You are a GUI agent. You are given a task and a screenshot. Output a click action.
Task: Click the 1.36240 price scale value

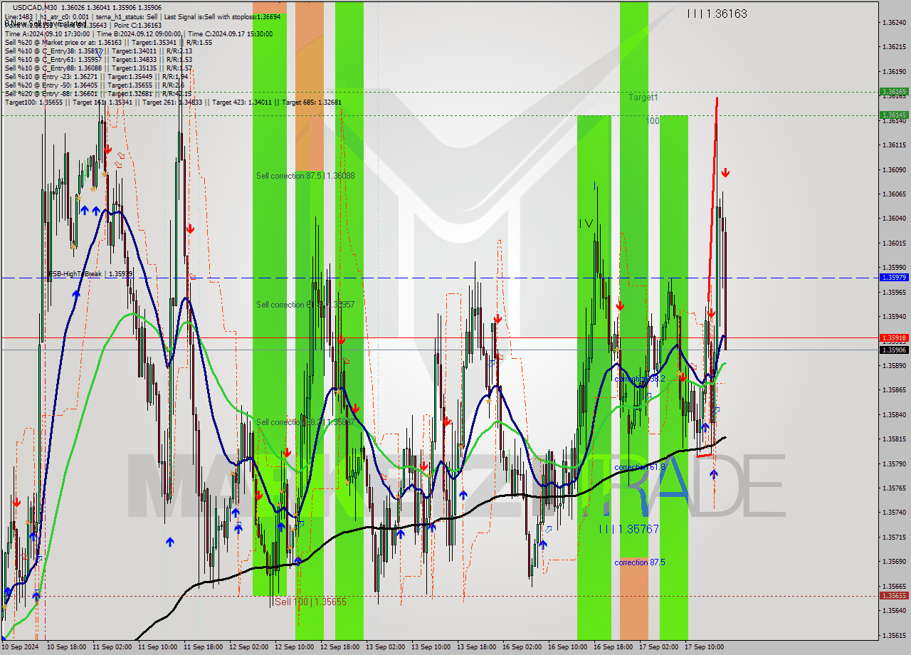click(x=893, y=23)
